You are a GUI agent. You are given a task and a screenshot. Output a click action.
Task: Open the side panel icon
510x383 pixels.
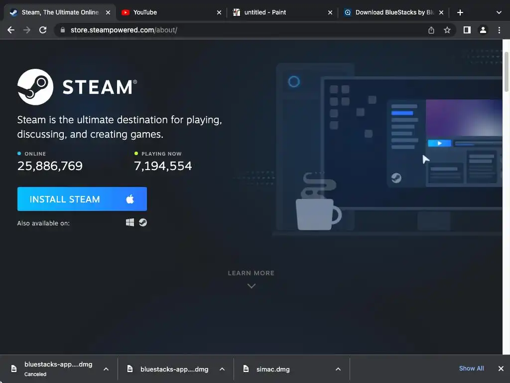(x=467, y=30)
